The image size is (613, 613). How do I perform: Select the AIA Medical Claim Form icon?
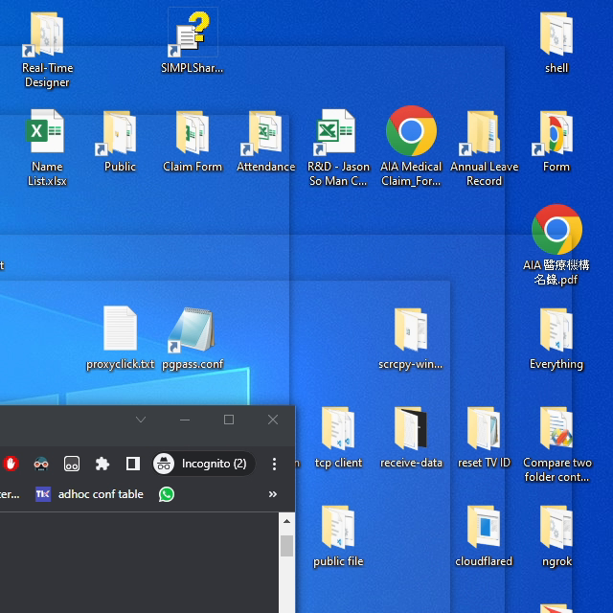pos(411,134)
